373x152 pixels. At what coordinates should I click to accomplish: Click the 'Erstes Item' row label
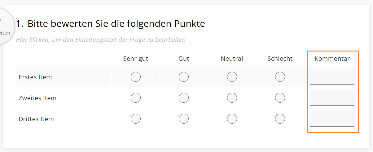click(x=35, y=77)
